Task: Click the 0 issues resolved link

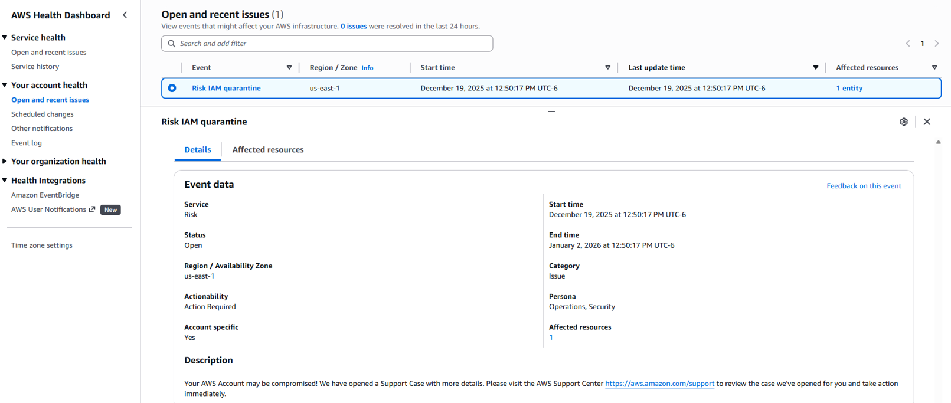Action: (x=354, y=26)
